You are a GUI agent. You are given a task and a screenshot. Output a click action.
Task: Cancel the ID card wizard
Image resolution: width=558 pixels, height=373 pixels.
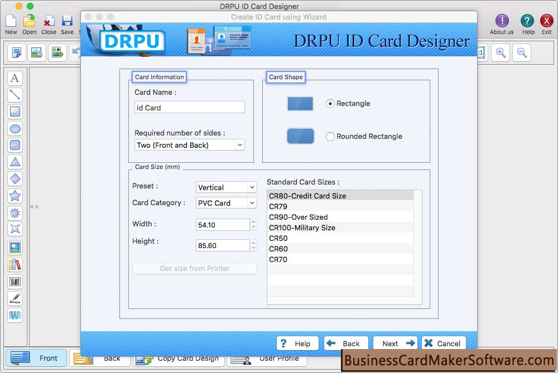[444, 343]
